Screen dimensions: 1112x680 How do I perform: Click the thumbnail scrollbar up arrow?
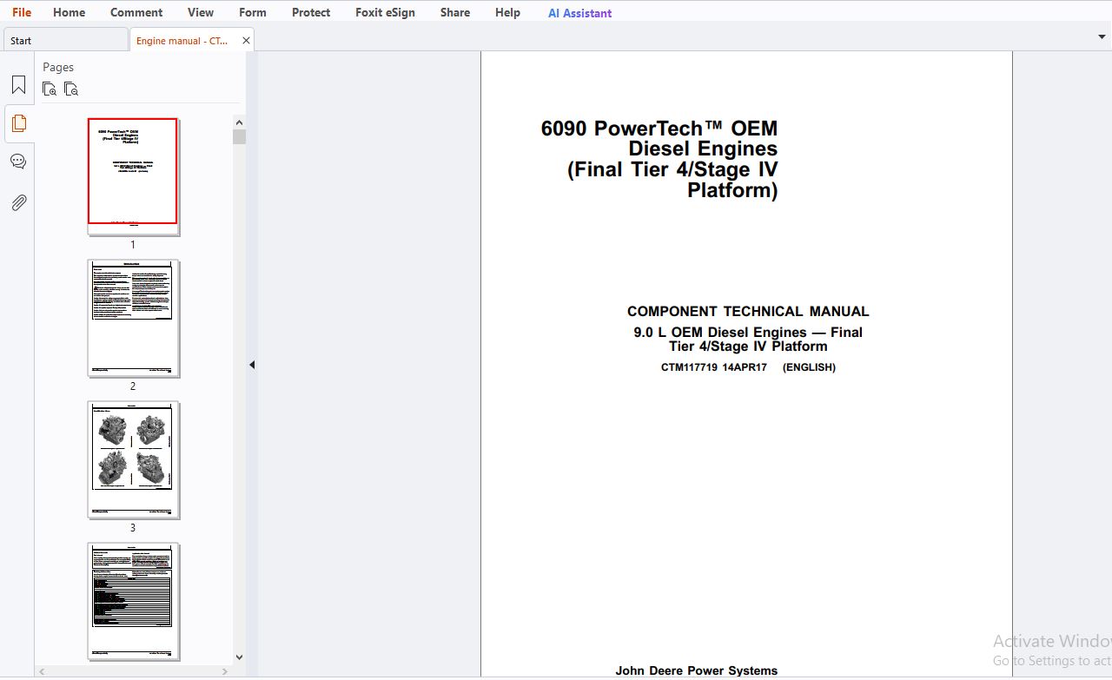click(239, 122)
